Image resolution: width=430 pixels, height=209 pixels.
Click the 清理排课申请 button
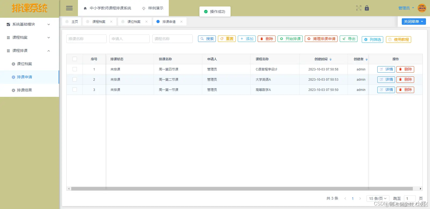click(321, 39)
